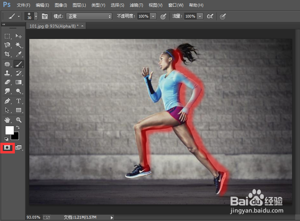Swap foreground and background colors
The height and width of the screenshot is (221, 300).
pos(18,127)
